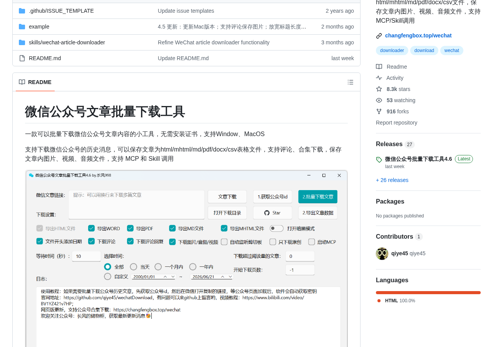Viewport: 493px width, 347px height.
Task: Open the + 26 releases link
Action: [392, 180]
